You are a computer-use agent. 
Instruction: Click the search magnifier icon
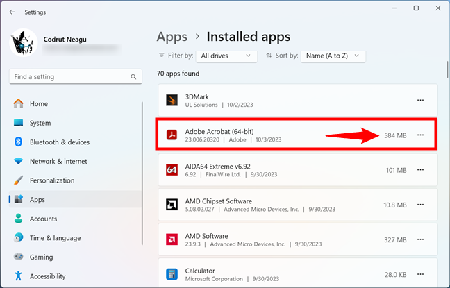click(x=133, y=77)
